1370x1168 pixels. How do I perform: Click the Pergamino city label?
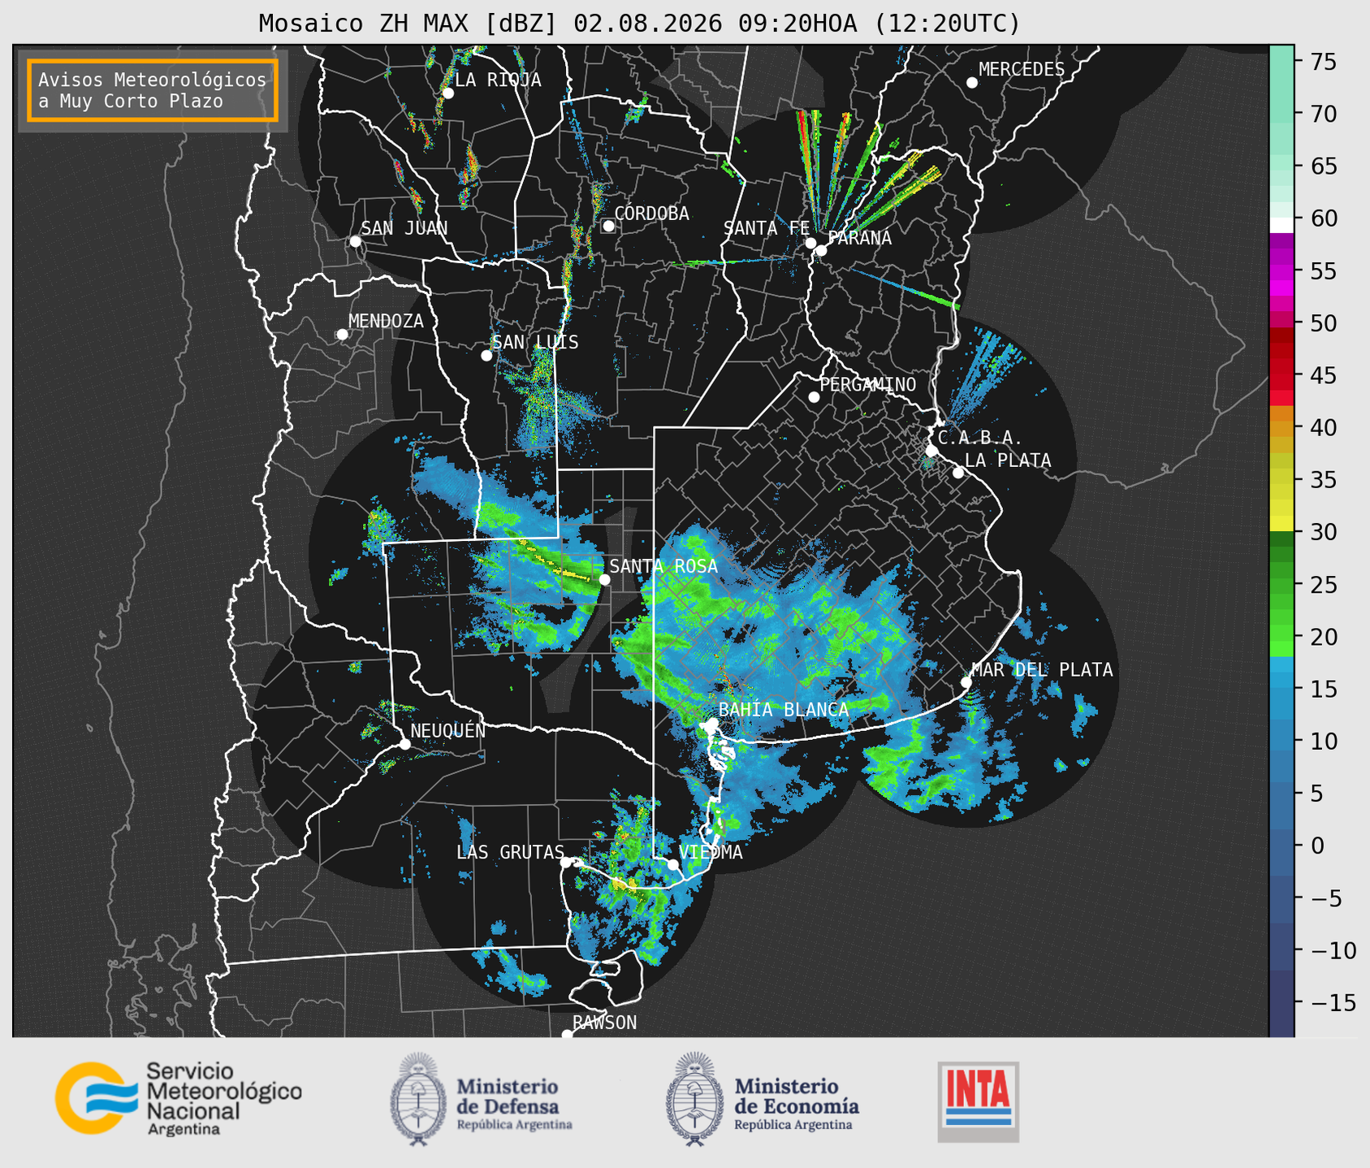(x=868, y=384)
